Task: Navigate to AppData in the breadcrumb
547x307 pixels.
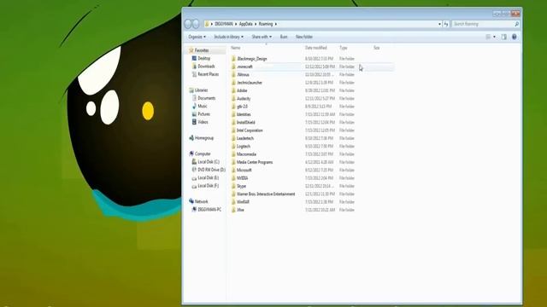Action: pos(246,24)
